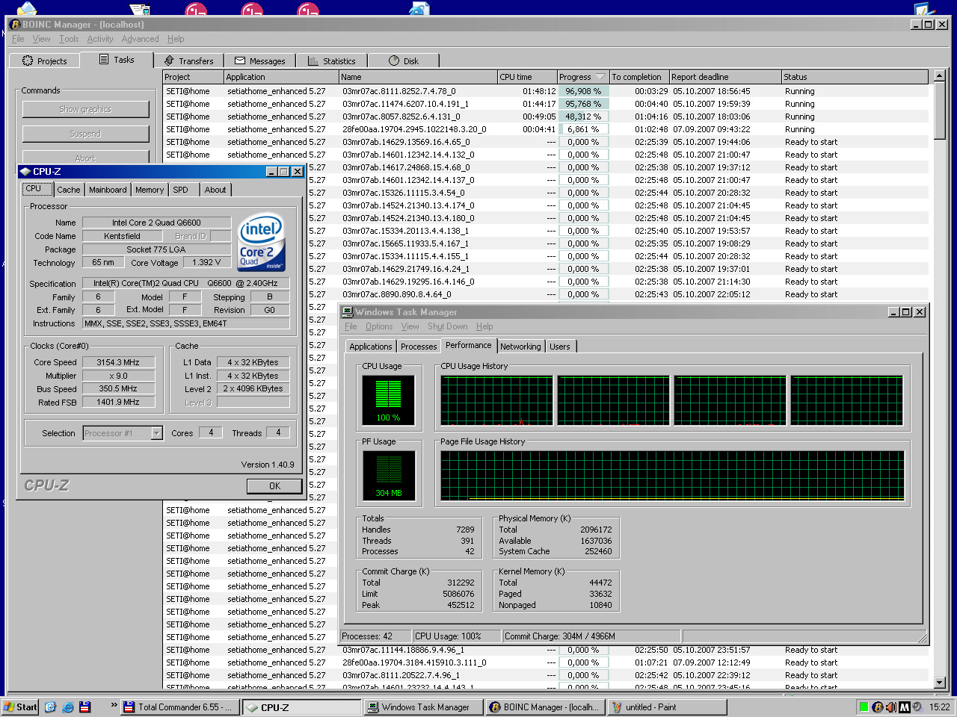Click the first quick launch desktop icon

tap(50, 707)
